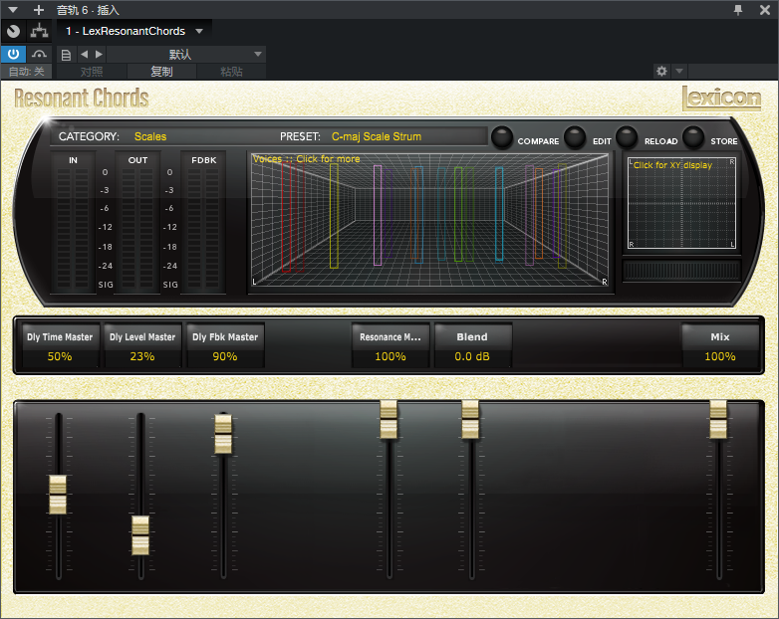Toggle the COMPARE round button
This screenshot has height=619, width=779.
pos(502,137)
